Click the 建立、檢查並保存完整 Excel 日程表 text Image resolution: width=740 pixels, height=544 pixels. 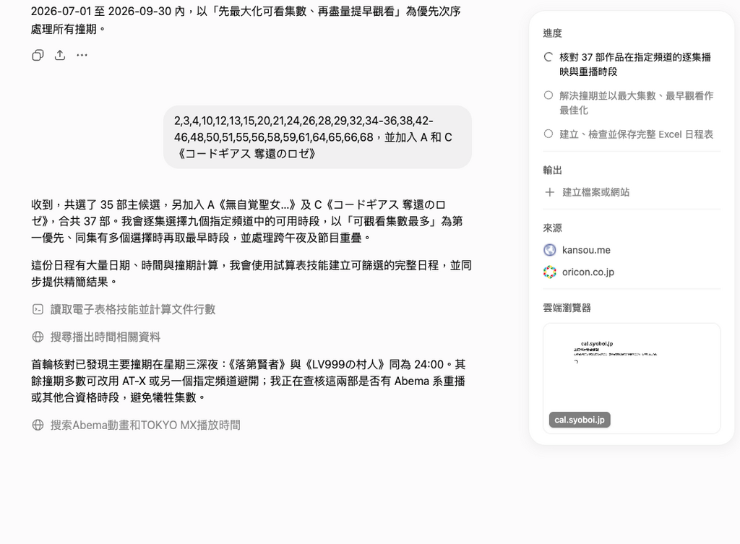coord(636,134)
